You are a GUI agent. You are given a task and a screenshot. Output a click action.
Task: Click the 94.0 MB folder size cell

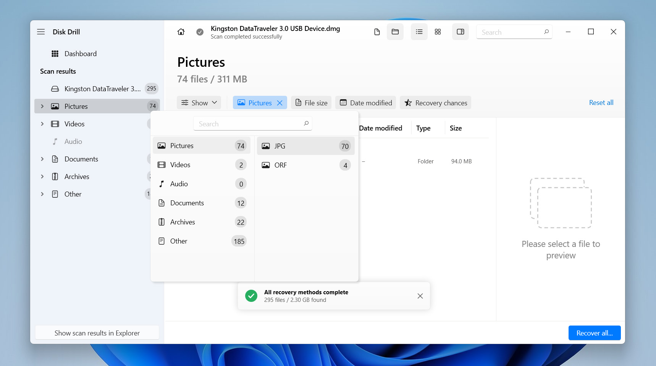462,161
